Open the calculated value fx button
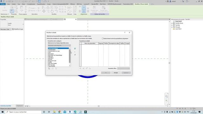This screenshot has height=114, width=203. [75, 55]
